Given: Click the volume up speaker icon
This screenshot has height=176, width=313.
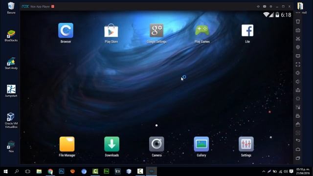Looking at the screenshot, I should 298,73.
